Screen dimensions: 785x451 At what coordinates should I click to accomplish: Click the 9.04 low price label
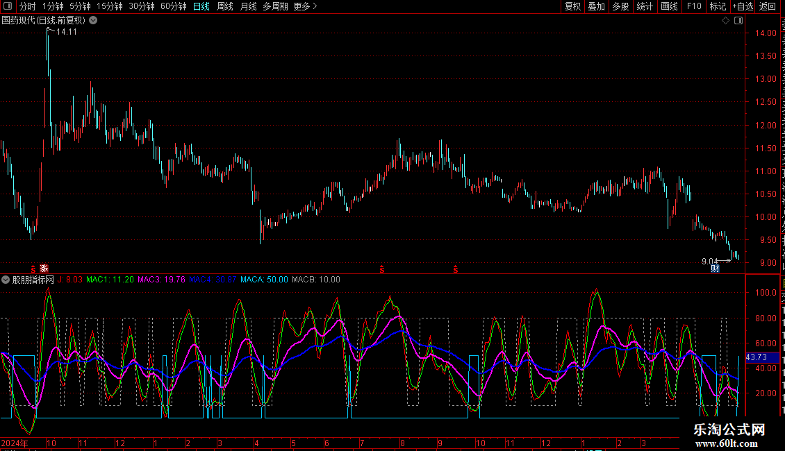710,261
